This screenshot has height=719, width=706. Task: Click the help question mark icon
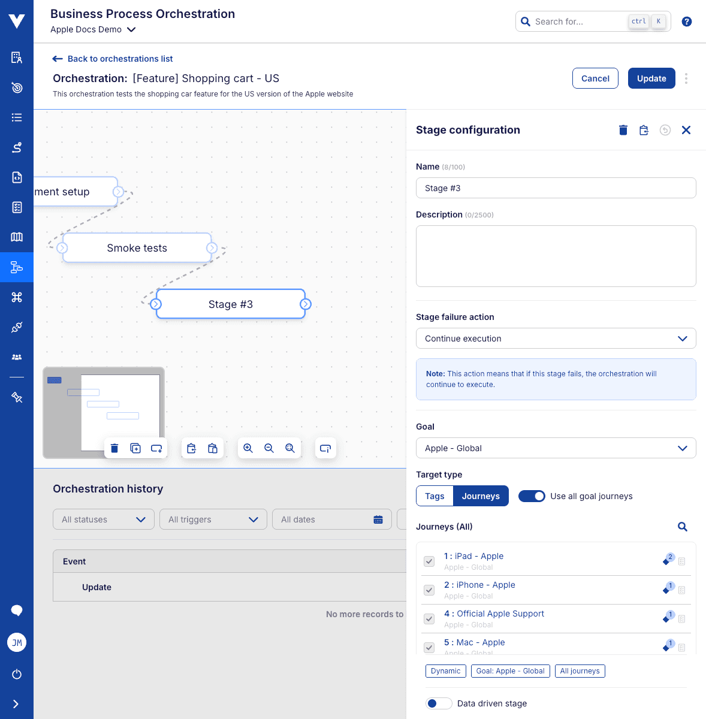687,22
